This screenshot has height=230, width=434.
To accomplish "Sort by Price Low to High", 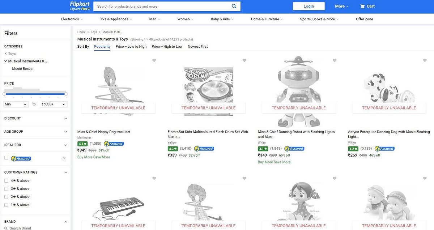I will pyautogui.click(x=131, y=47).
